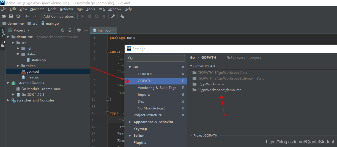Click the Collapse All icon in Project panel

coord(70,30)
